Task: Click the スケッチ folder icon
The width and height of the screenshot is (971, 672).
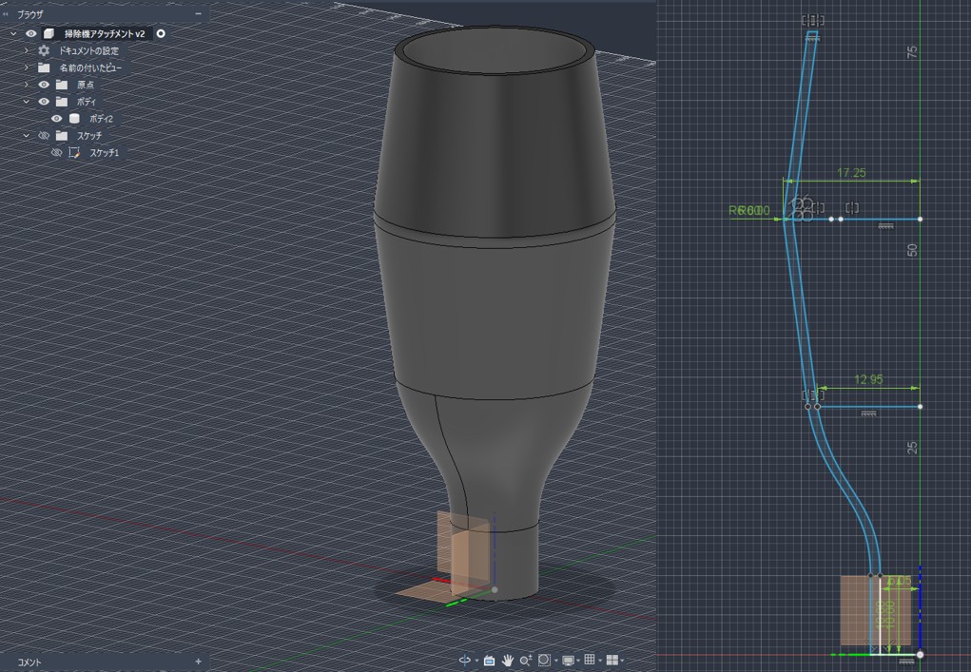Action: pos(61,136)
